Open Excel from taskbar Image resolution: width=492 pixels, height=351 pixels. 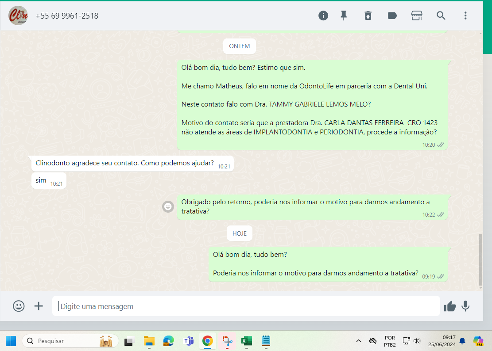coord(247,341)
